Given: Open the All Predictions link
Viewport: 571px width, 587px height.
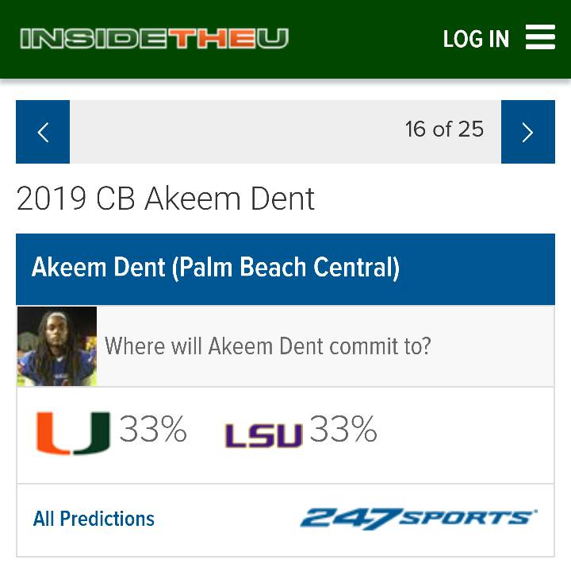Looking at the screenshot, I should tap(94, 519).
